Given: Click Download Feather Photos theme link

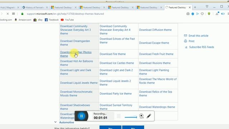Looking at the screenshot, I should pos(76,54).
